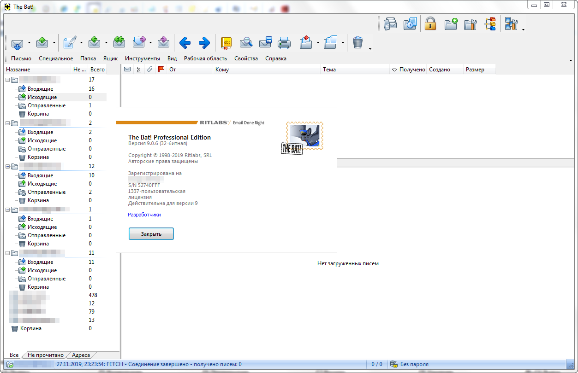Switch to the Не прочитано tab
Image resolution: width=578 pixels, height=373 pixels.
click(x=45, y=355)
